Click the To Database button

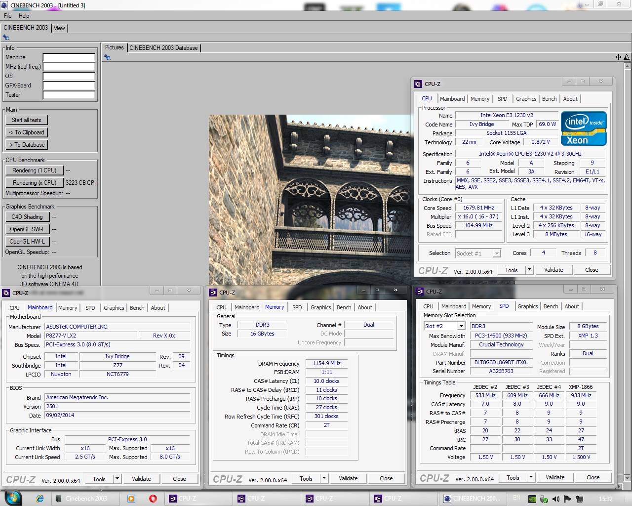click(x=27, y=145)
